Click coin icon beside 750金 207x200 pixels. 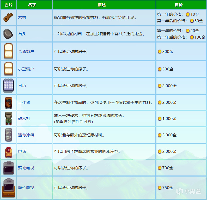160,187
